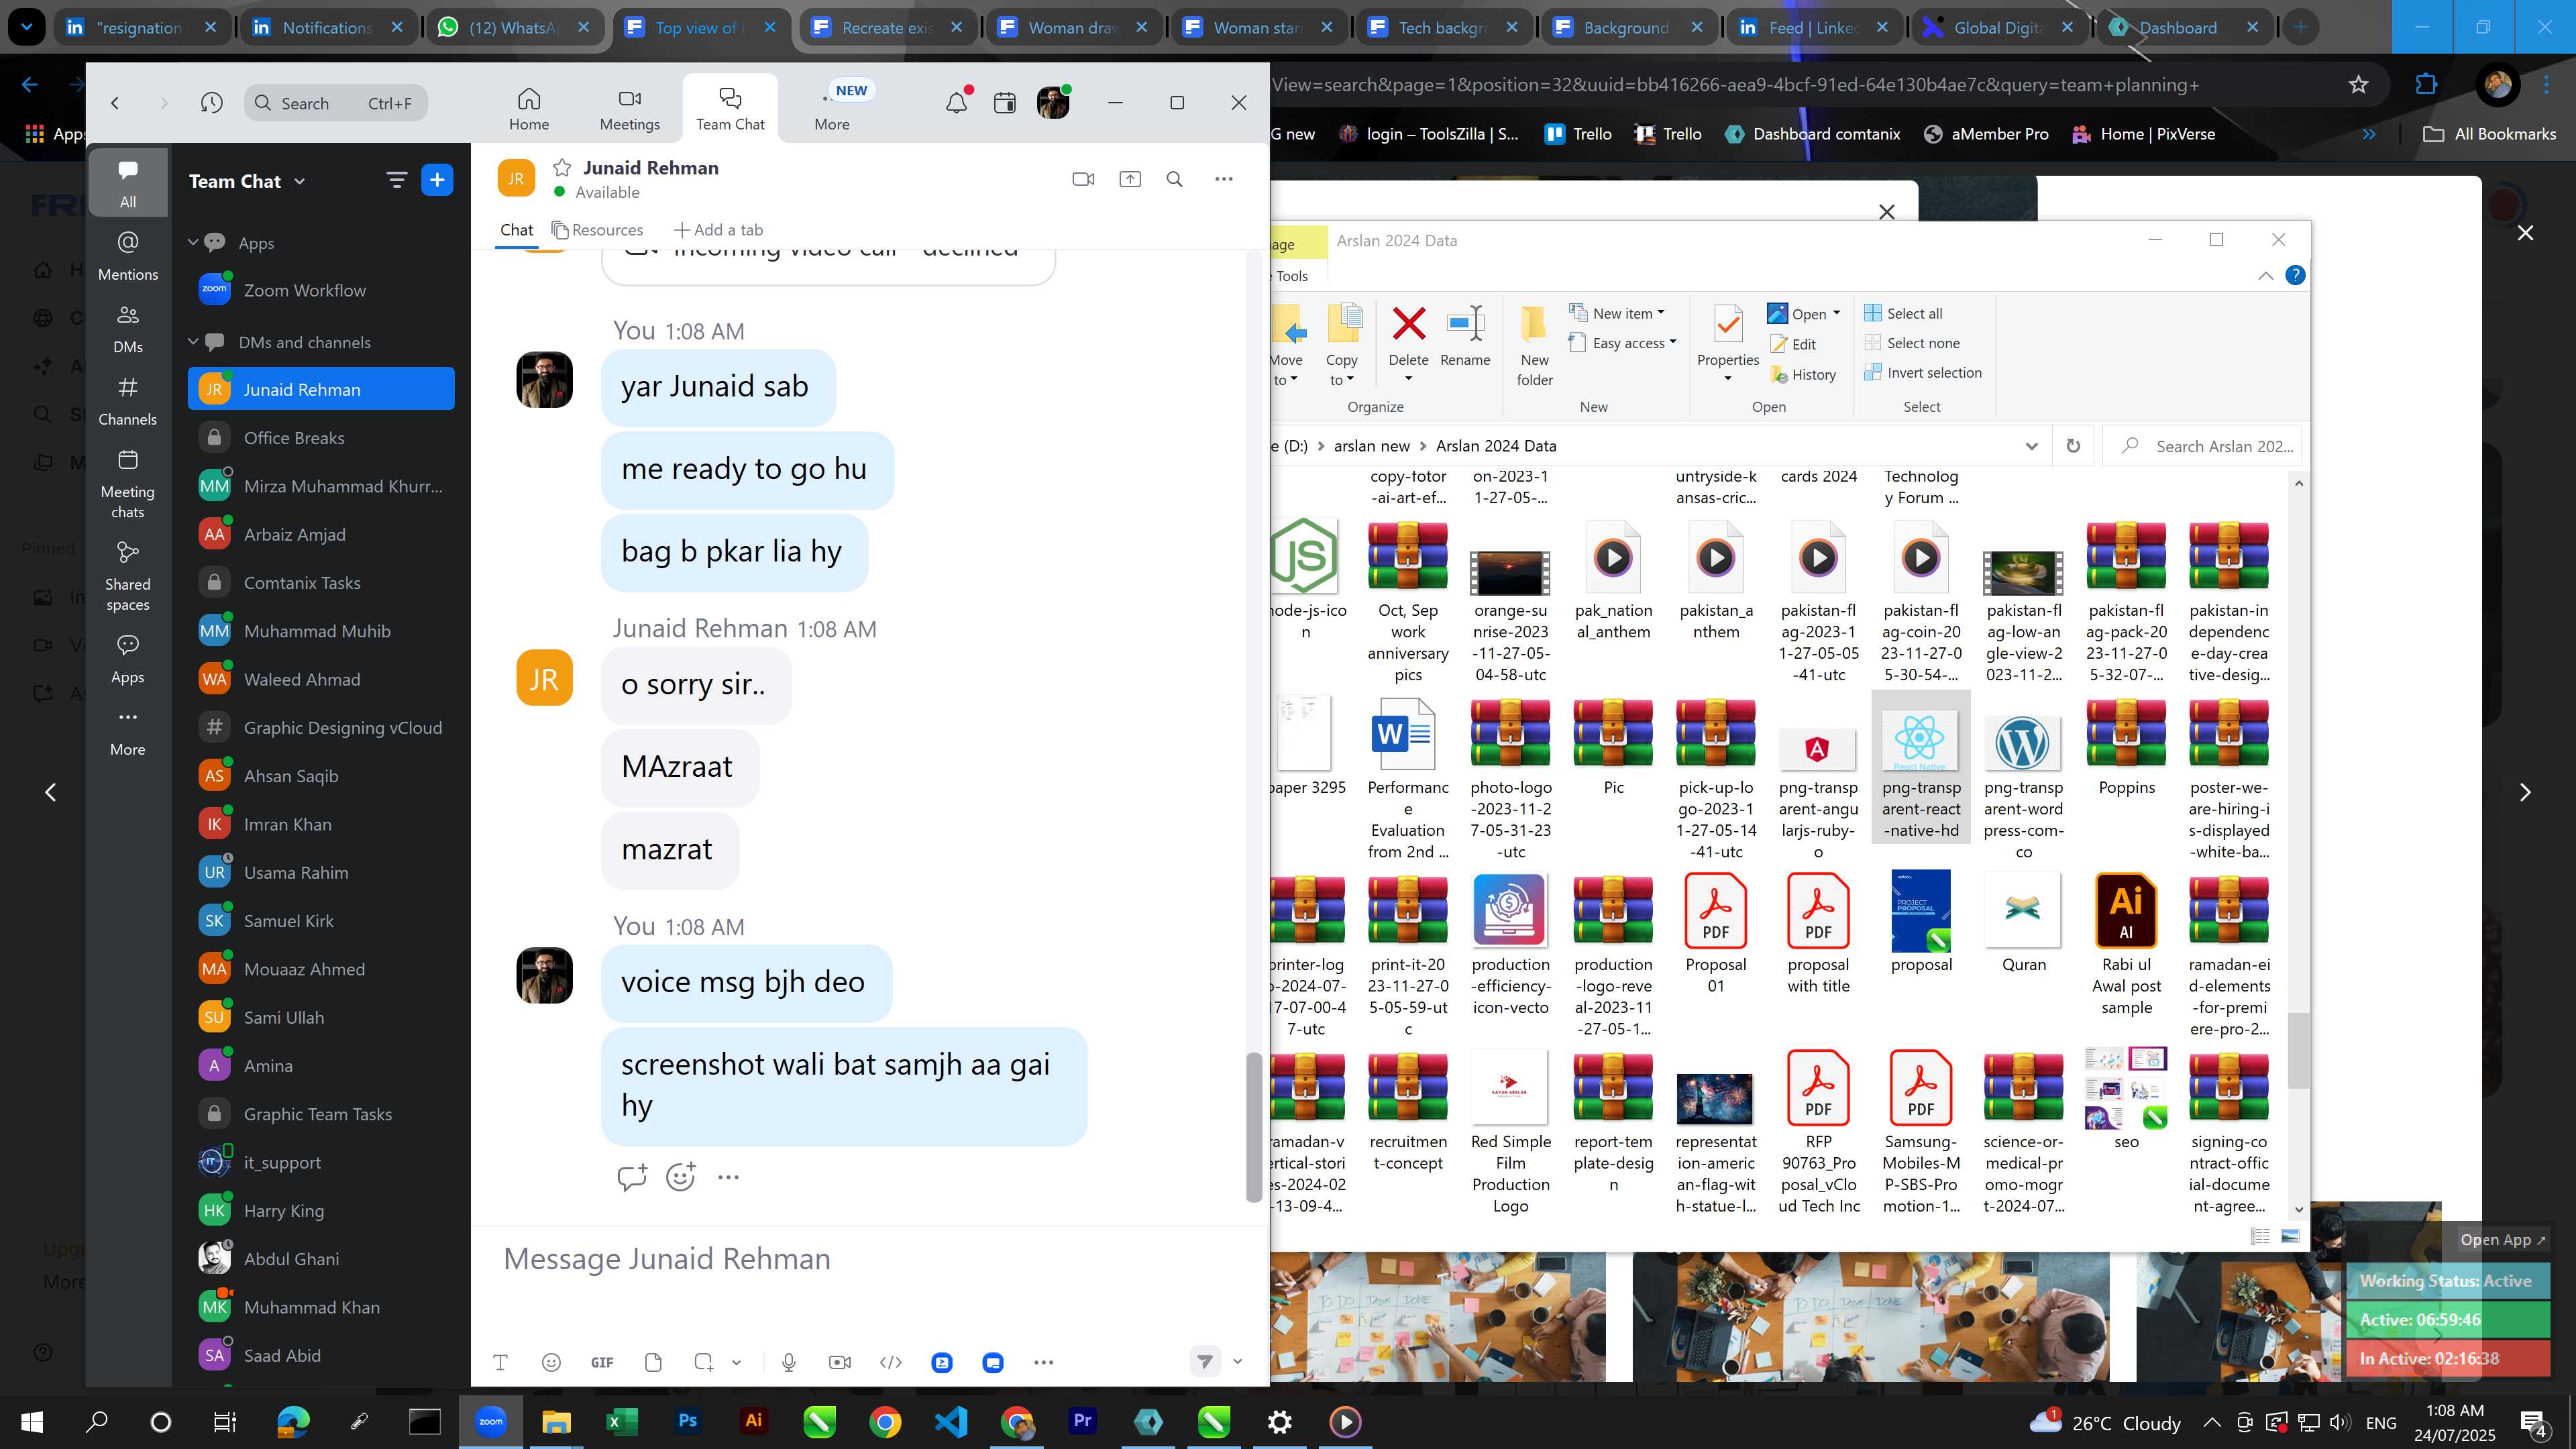Screen dimensions: 2576x1449
Task: Collapse the File Explorer ribbon
Action: (2265, 276)
